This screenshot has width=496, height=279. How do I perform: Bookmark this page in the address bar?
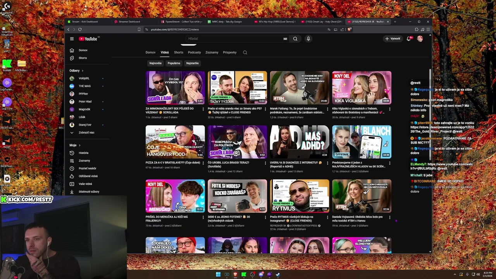click(x=139, y=29)
